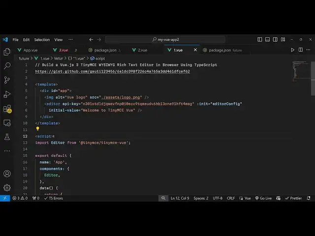Toggle the primary side bar
This screenshot has width=315, height=236.
point(259,39)
